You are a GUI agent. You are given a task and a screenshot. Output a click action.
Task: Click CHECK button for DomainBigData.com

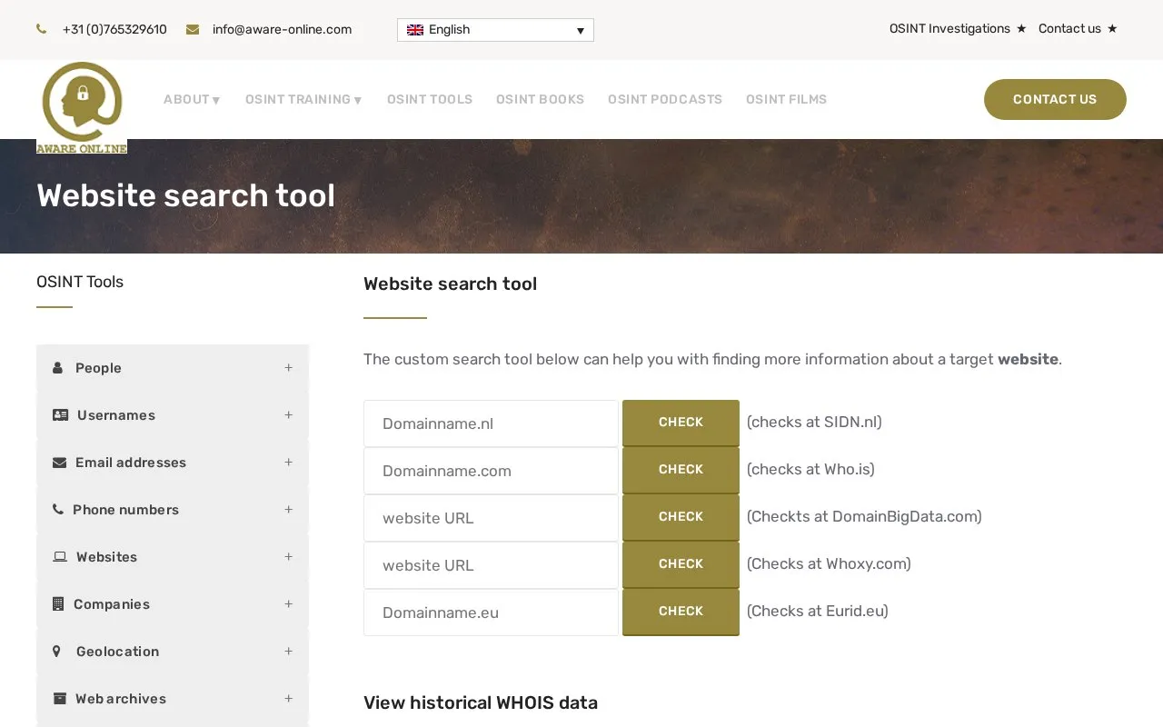pos(681,517)
